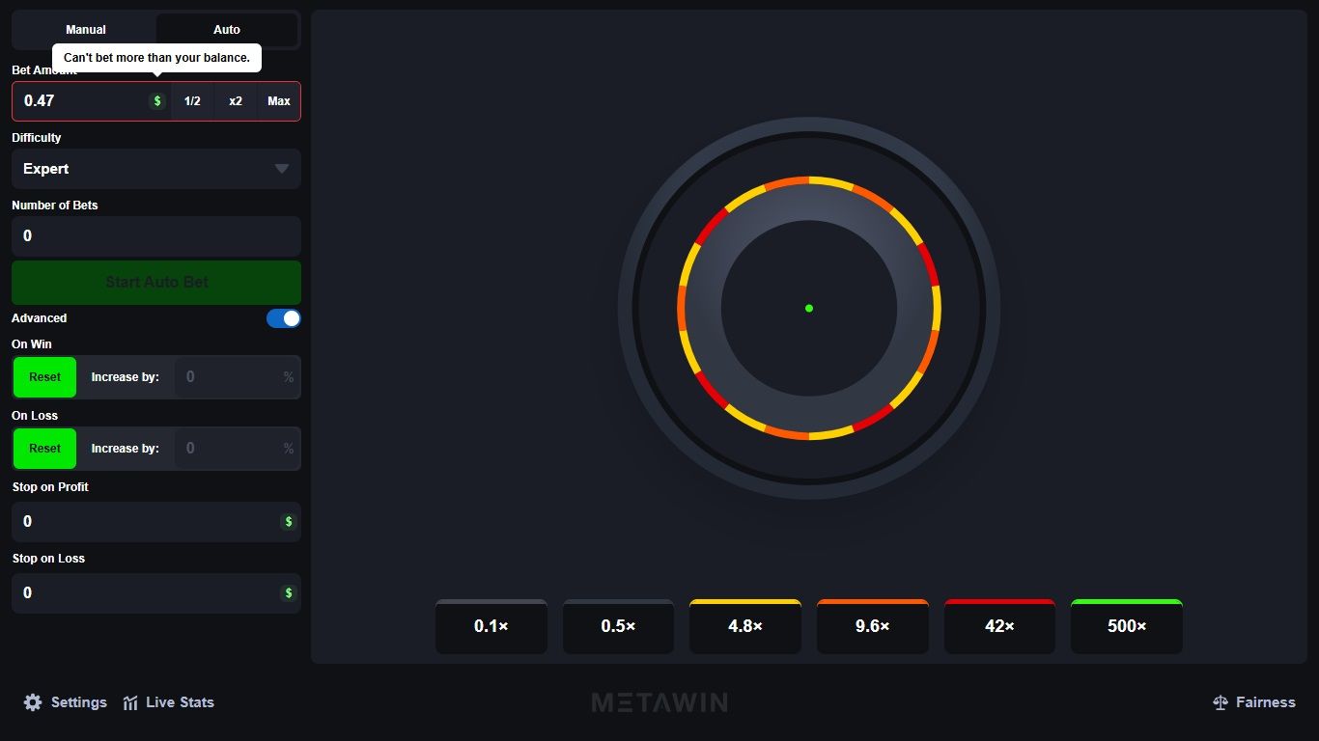Click the green 500× multiplier tile

pos(1127,626)
